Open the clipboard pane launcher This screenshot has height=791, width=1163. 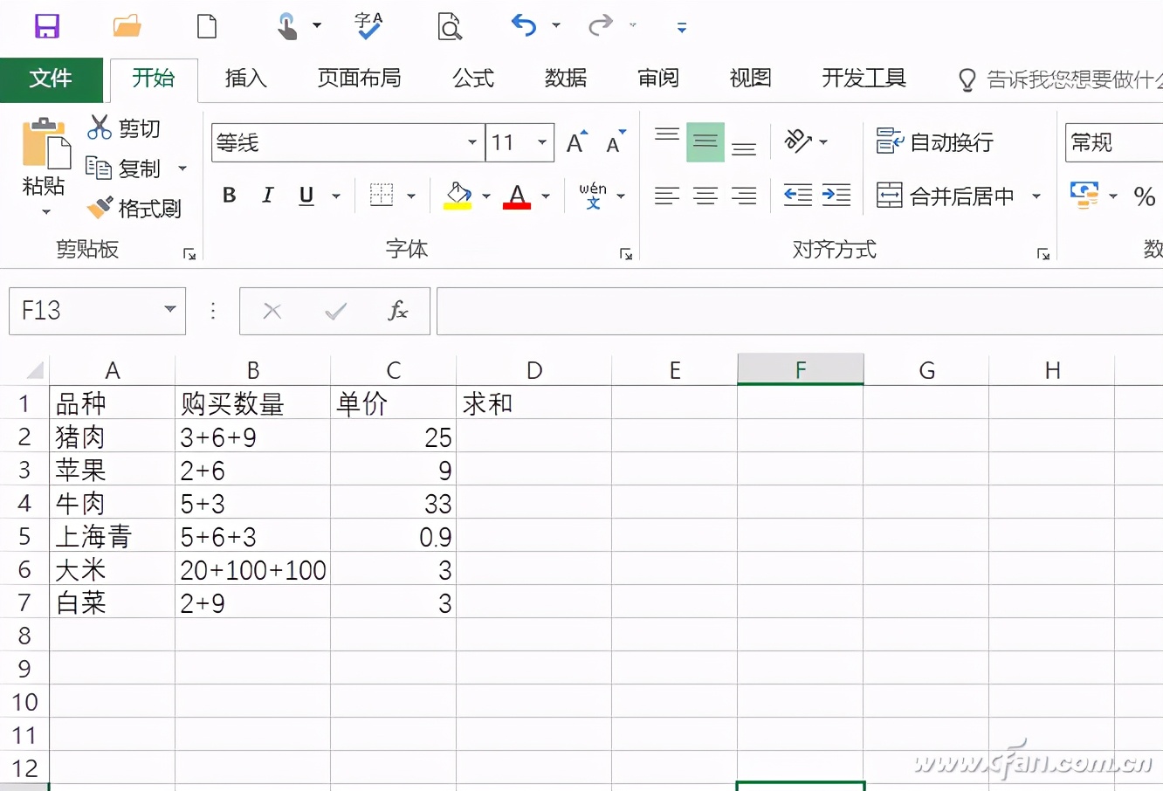(x=189, y=254)
